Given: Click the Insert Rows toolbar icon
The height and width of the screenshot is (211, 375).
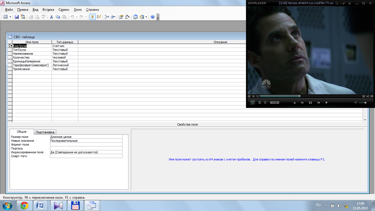Looking at the screenshot, I should coord(107,17).
